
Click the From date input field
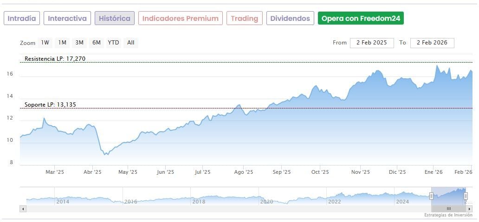pyautogui.click(x=372, y=43)
